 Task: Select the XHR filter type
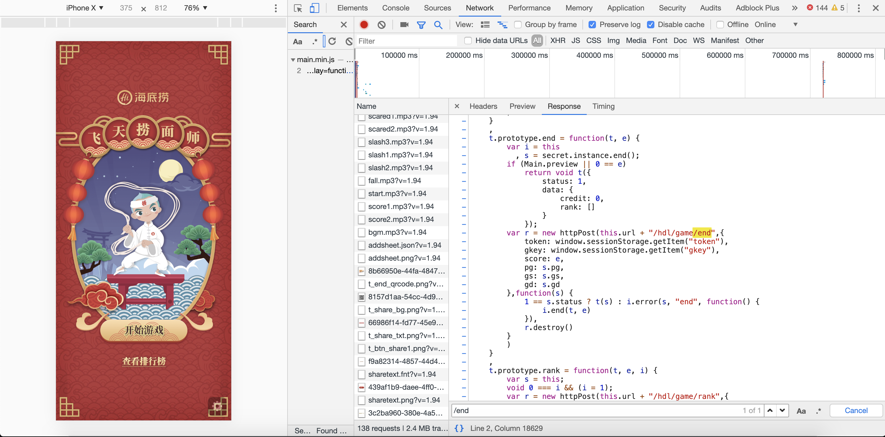(558, 41)
